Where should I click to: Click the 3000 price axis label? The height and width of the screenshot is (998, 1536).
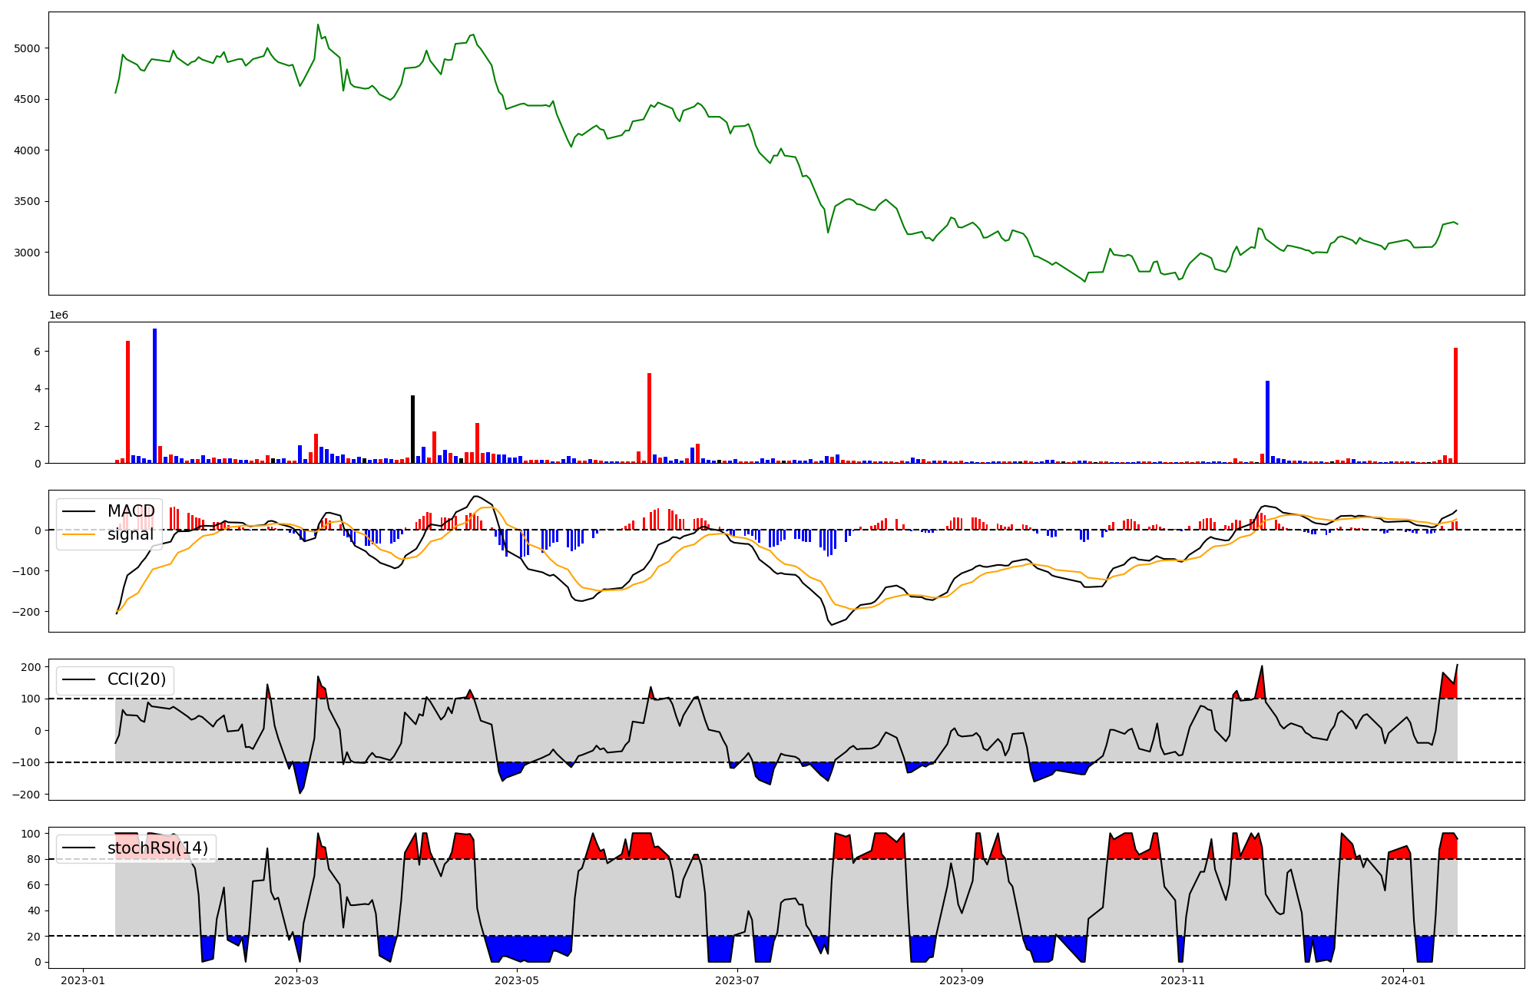27,253
